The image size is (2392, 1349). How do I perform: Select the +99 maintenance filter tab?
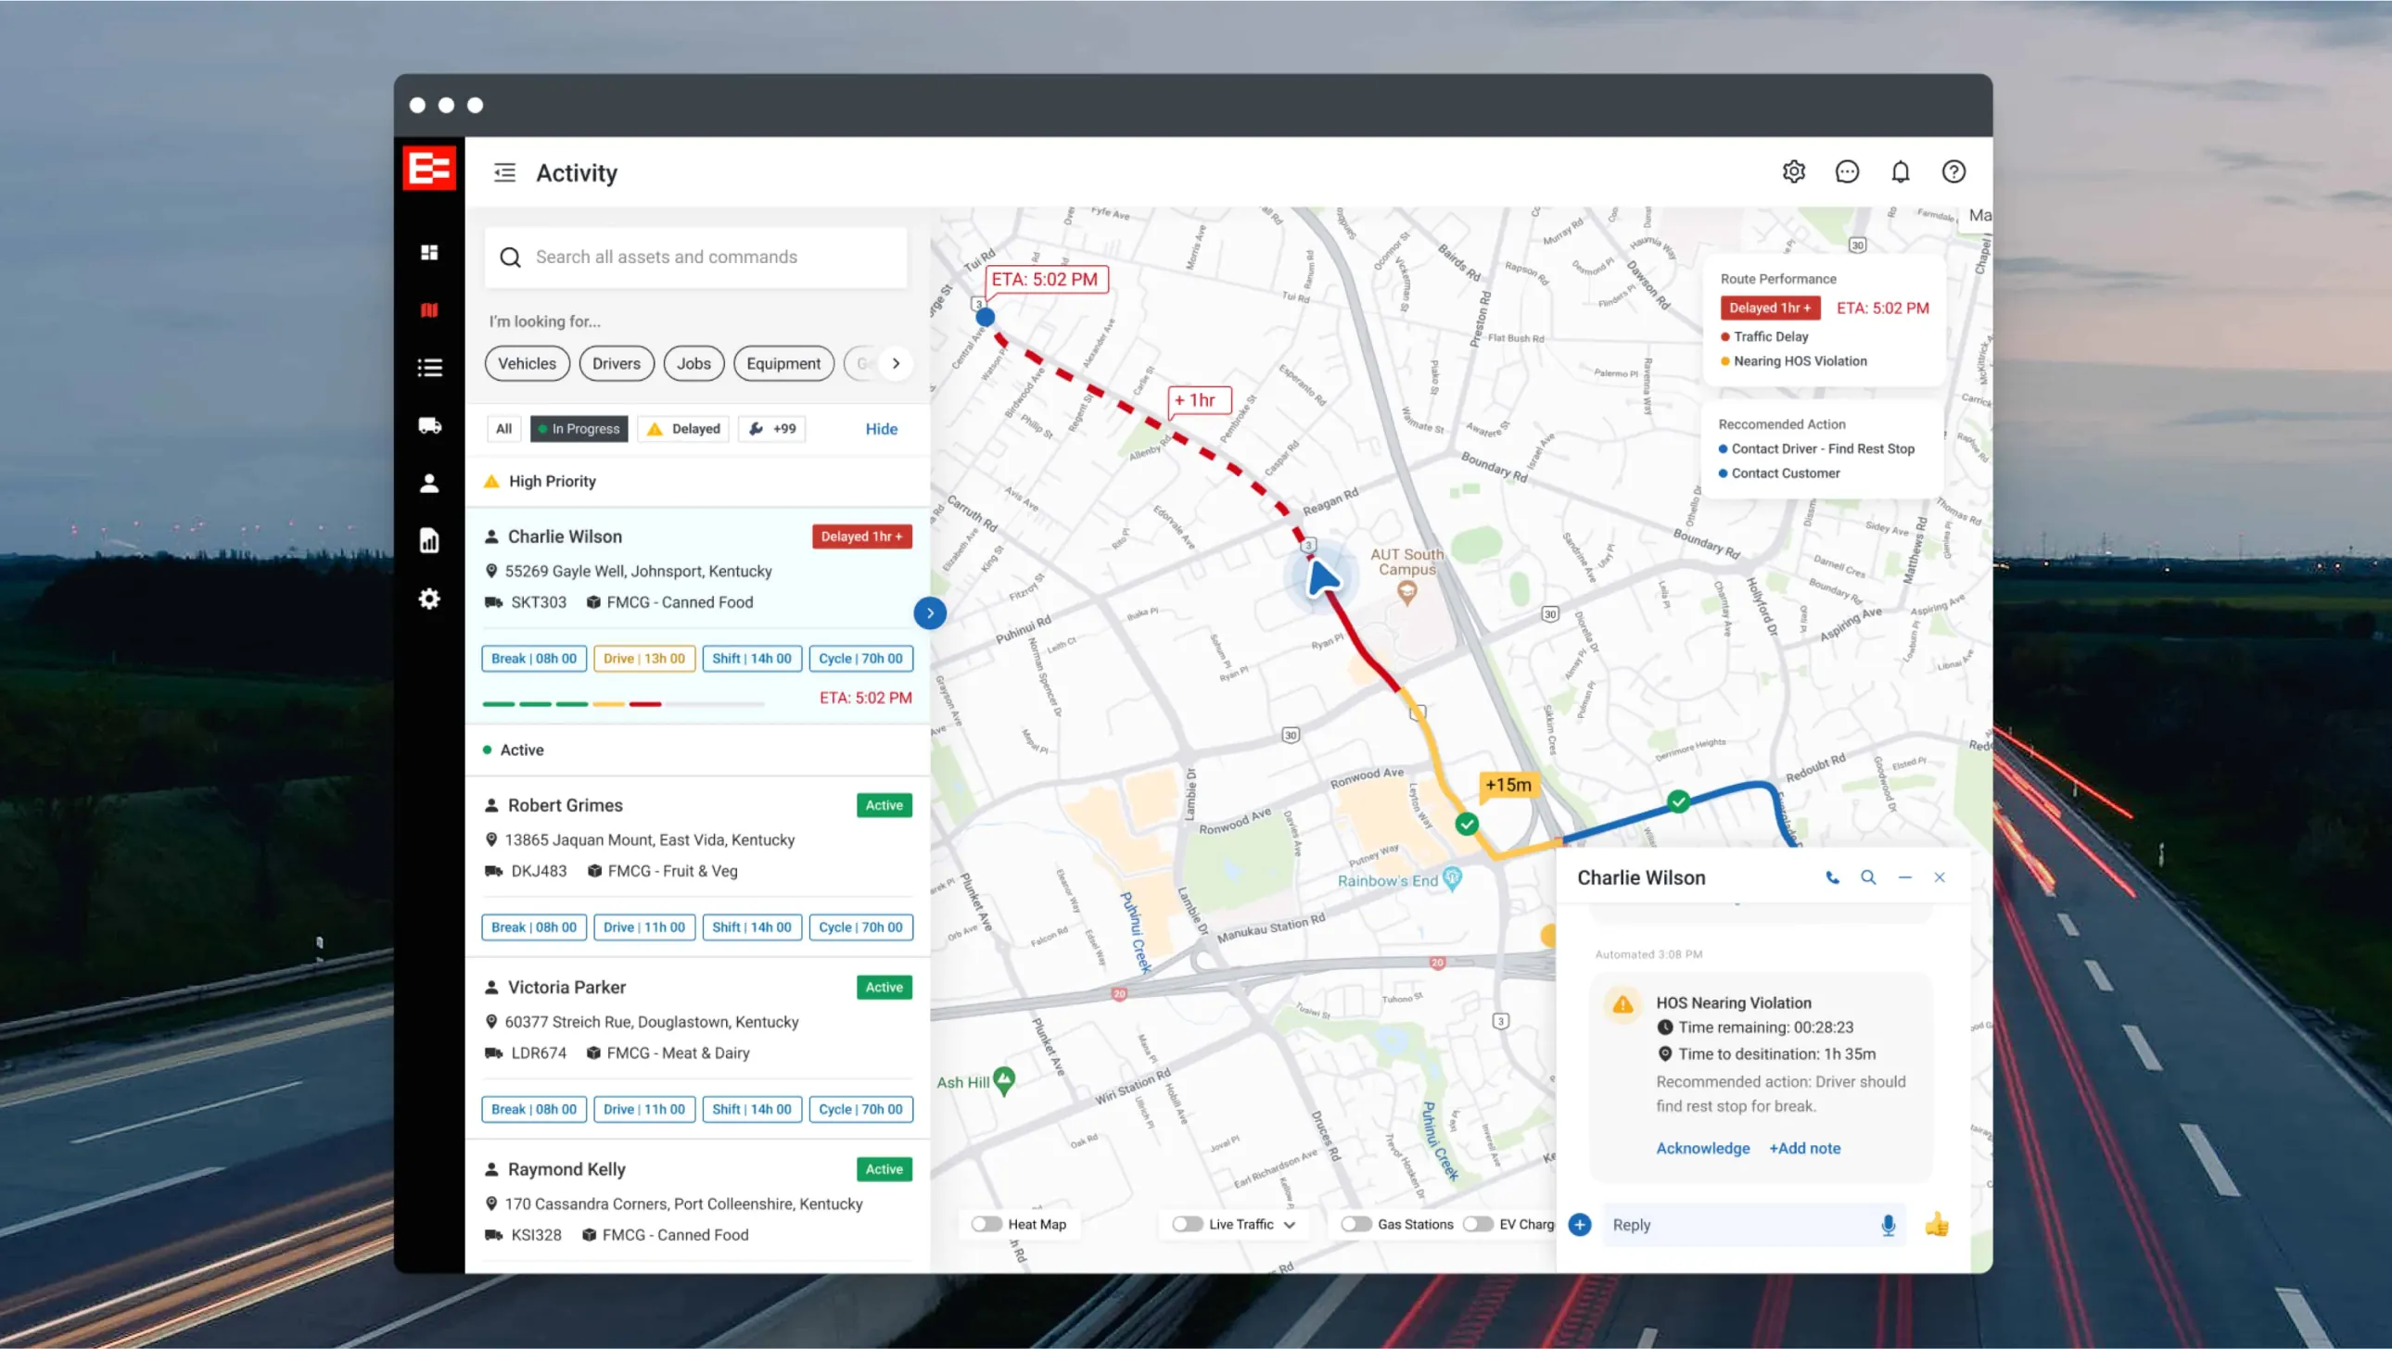click(771, 429)
